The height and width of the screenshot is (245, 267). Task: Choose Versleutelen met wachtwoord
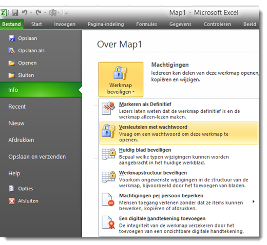[x=179, y=133]
